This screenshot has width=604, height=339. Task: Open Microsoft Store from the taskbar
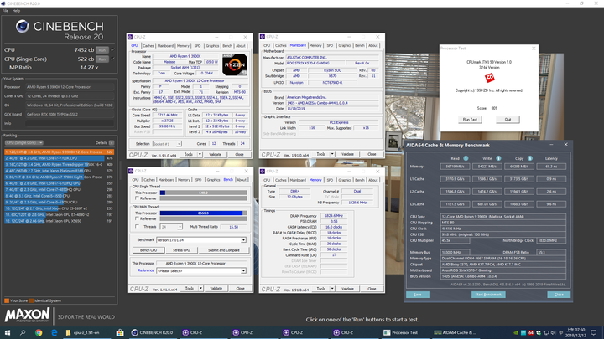[120, 332]
